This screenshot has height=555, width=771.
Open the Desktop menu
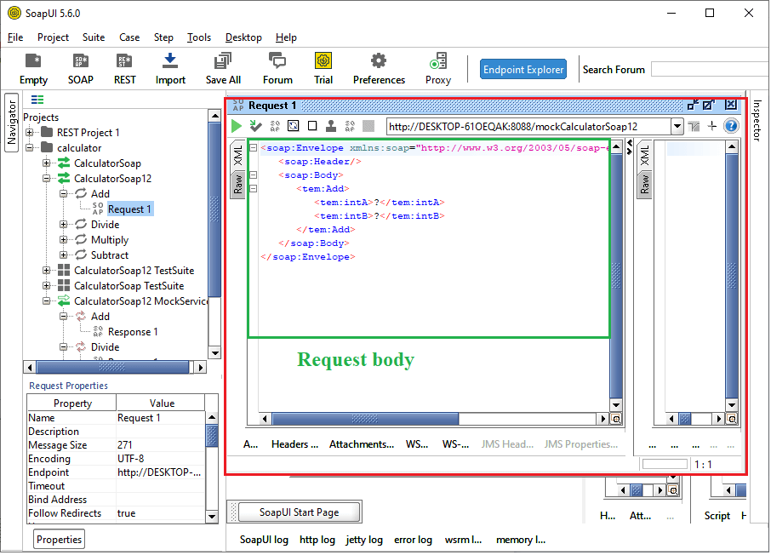coord(243,37)
